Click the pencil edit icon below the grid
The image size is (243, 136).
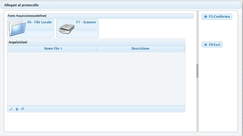tap(11, 109)
